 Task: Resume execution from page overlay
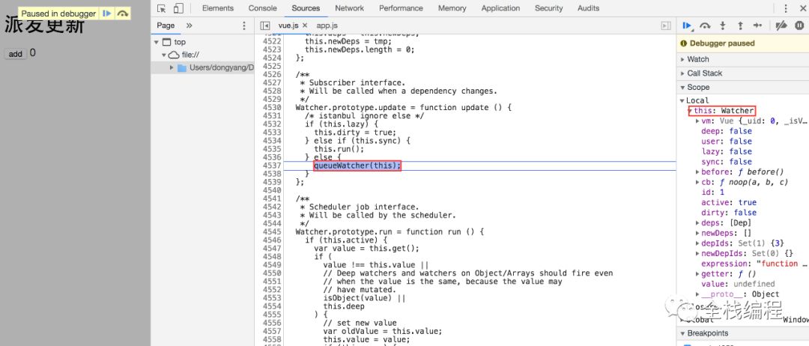(x=107, y=13)
